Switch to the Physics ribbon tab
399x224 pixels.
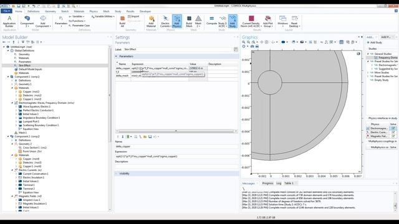coord(94,11)
